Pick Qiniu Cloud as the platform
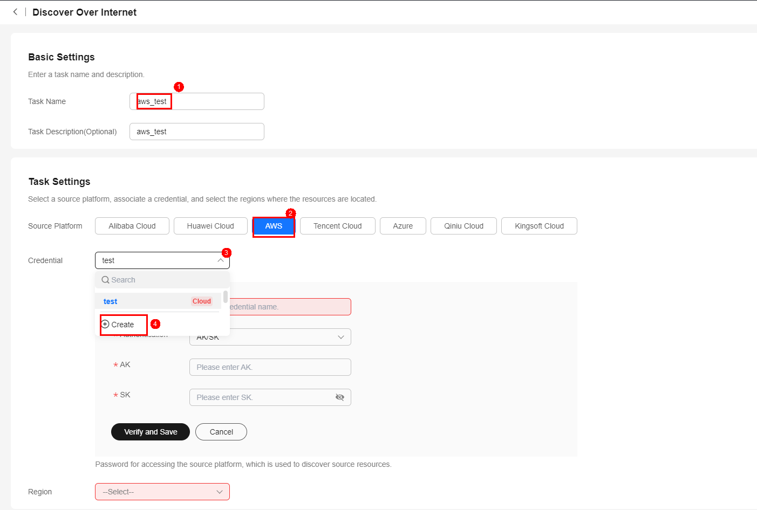Viewport: 757px width, 510px height. coord(463,226)
